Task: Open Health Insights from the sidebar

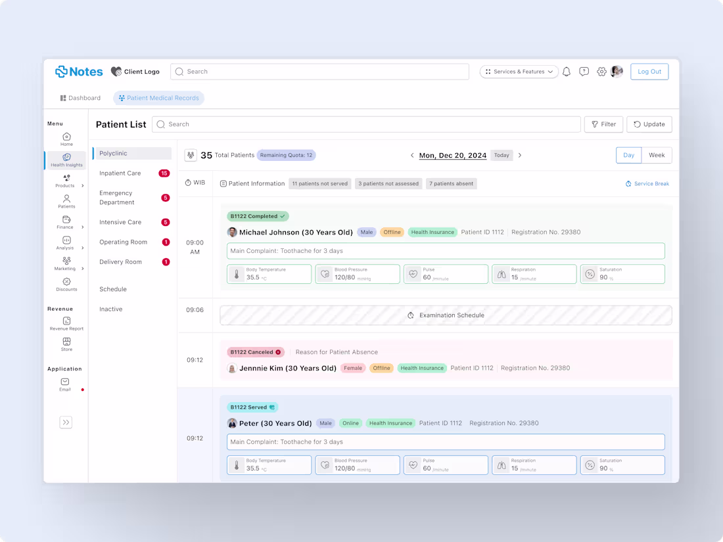Action: click(x=66, y=160)
